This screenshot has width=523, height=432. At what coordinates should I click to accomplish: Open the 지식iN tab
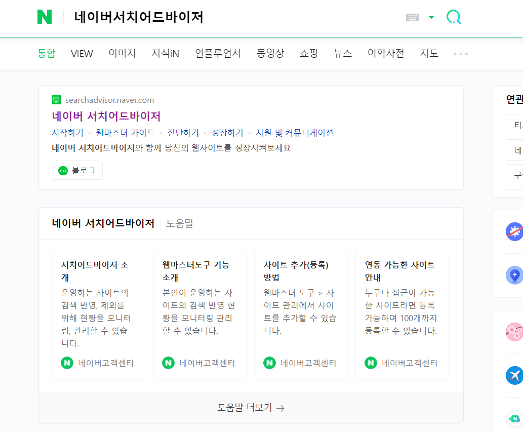point(166,53)
